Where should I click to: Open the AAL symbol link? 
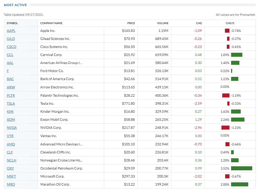[10, 63]
